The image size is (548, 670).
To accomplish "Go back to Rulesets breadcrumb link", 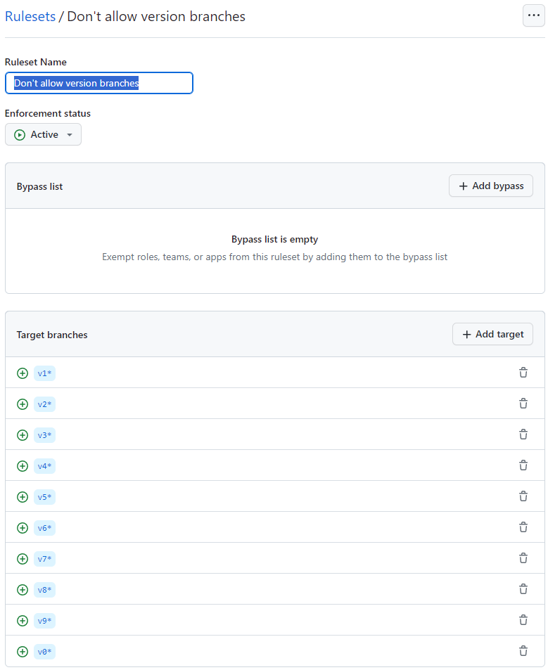I will pos(30,16).
